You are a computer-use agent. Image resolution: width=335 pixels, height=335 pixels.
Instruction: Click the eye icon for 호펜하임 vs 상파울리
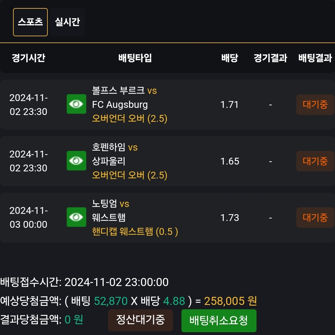(76, 161)
